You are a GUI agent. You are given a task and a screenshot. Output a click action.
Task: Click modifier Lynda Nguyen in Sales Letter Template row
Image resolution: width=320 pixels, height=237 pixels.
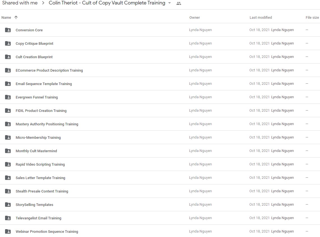[x=282, y=178]
